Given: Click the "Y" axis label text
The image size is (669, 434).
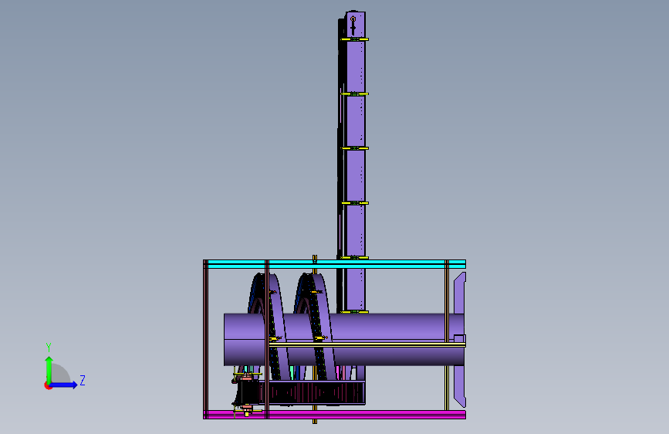Looking at the screenshot, I should tap(49, 348).
